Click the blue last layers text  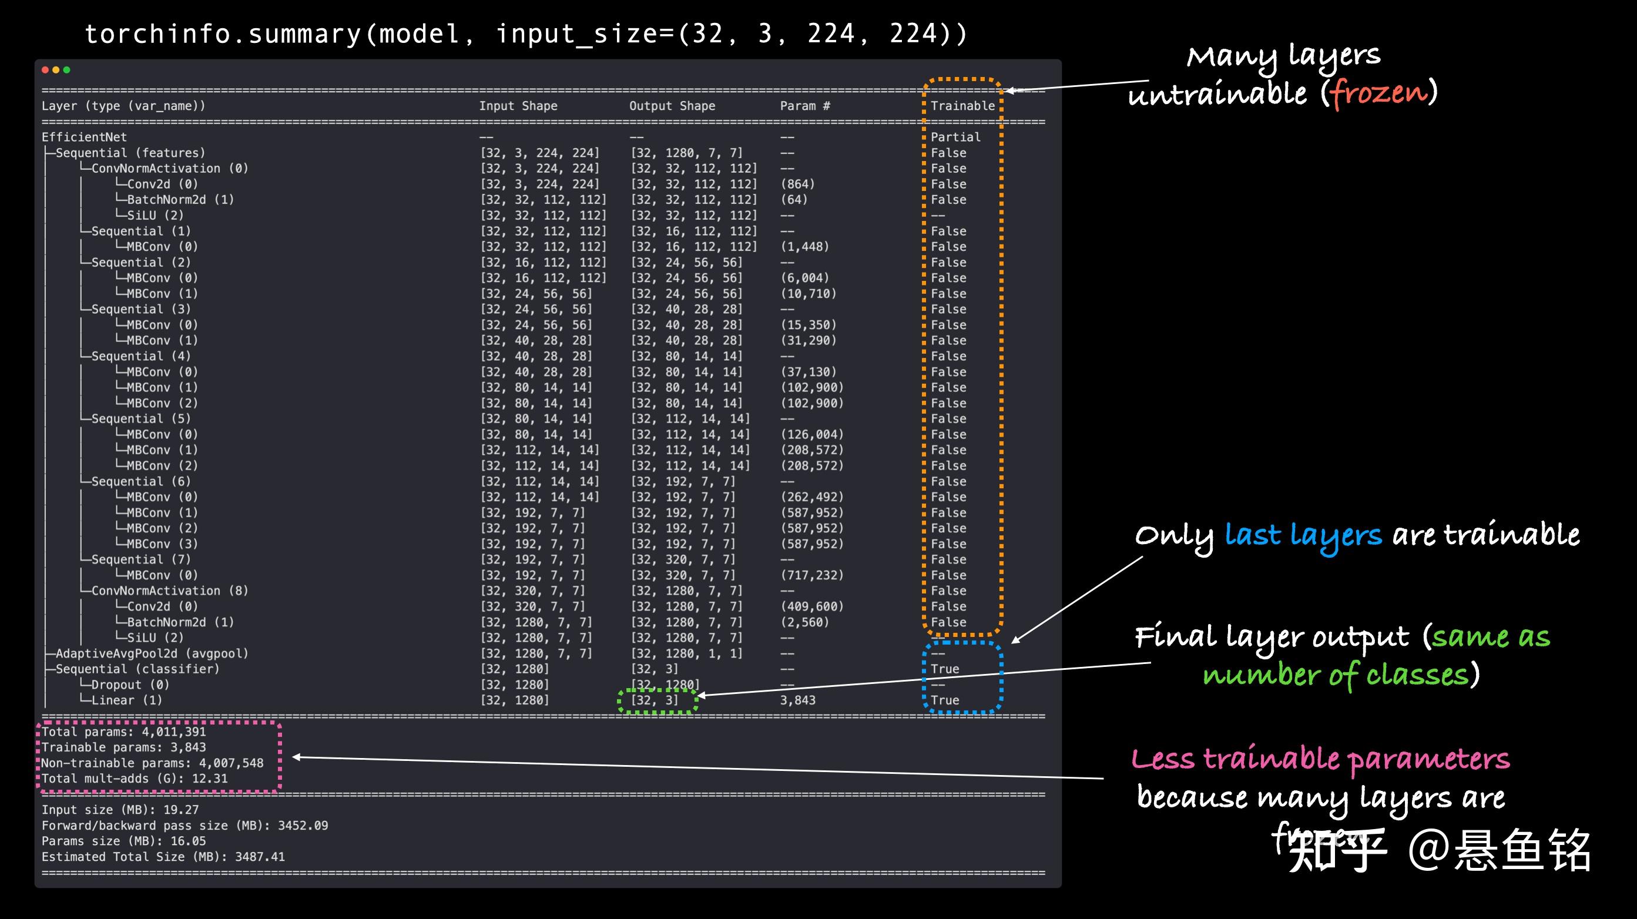(x=1303, y=535)
